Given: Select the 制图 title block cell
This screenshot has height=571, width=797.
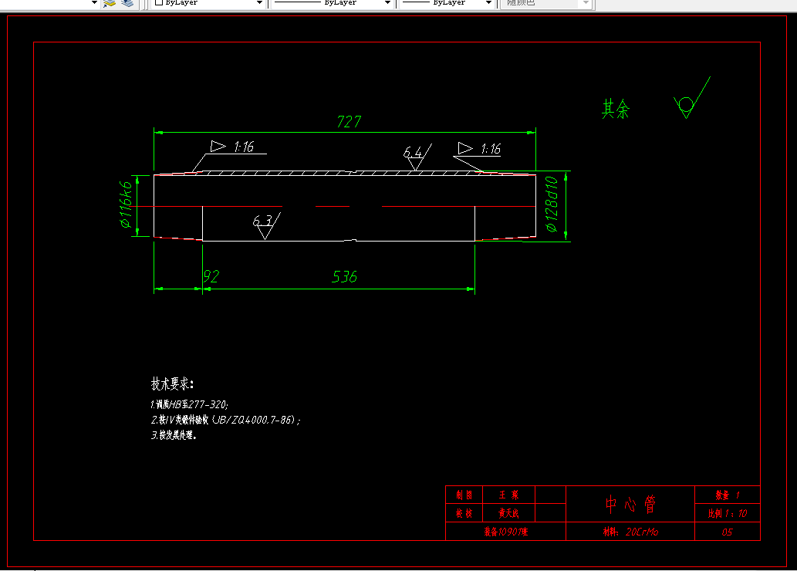Looking at the screenshot, I should click(x=464, y=495).
